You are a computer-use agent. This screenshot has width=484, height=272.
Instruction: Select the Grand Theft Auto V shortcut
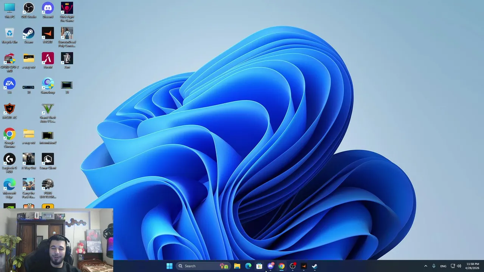(48, 113)
